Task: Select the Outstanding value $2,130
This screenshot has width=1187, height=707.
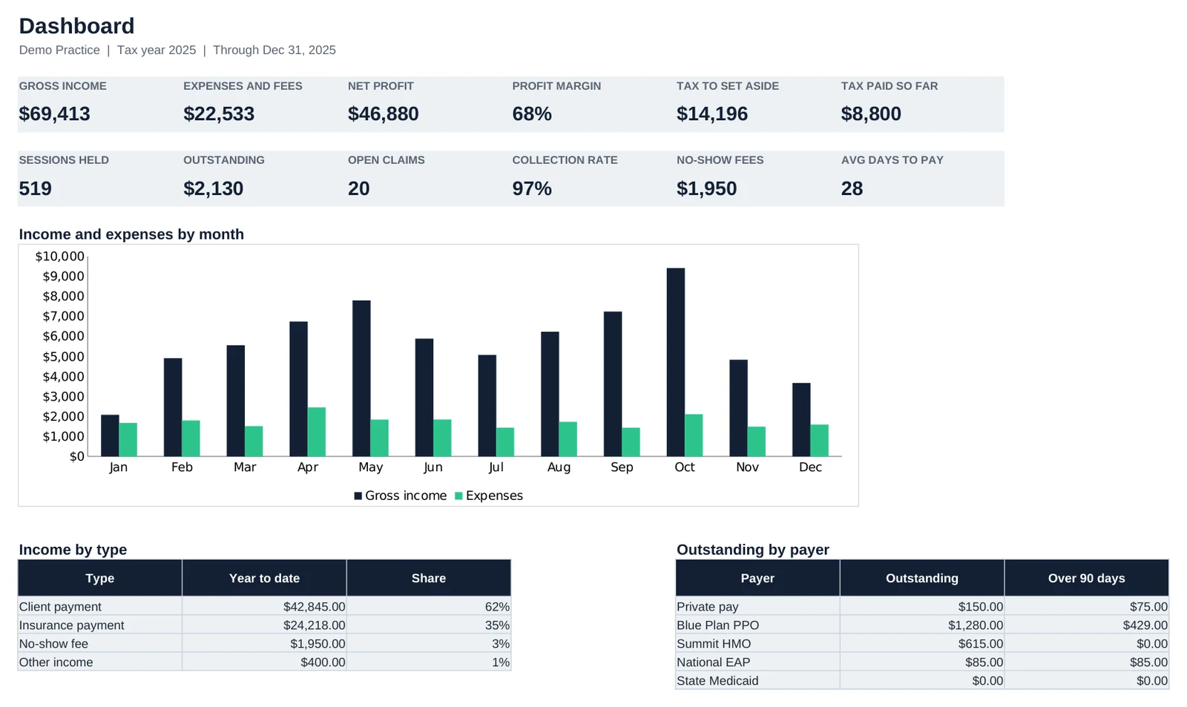Action: (x=214, y=188)
